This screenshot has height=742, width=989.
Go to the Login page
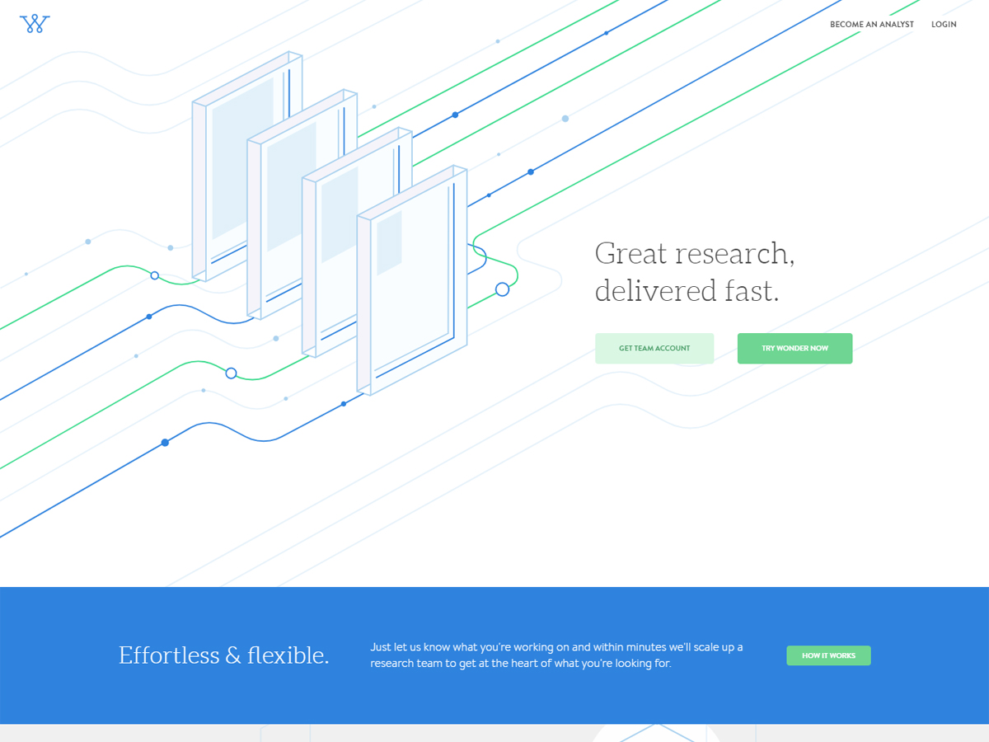tap(944, 25)
